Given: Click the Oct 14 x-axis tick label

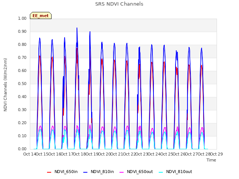Looking at the screenshot, I should coord(30,154).
